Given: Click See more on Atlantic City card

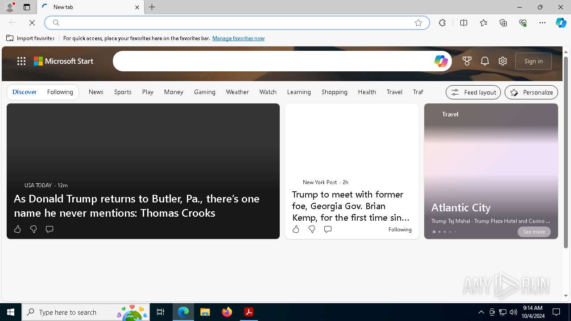Looking at the screenshot, I should click(534, 232).
